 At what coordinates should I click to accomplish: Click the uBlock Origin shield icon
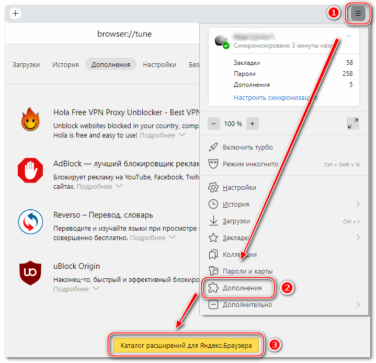(x=30, y=273)
